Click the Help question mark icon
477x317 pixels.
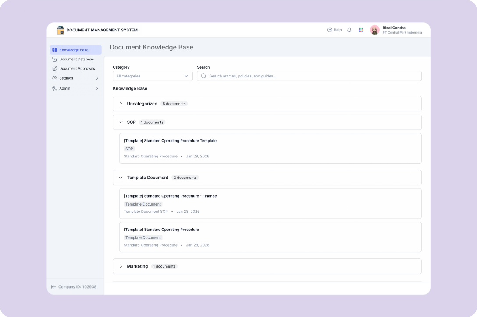330,30
